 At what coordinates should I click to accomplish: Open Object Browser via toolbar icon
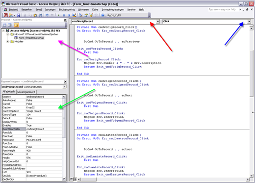pyautogui.click(x=91, y=15)
